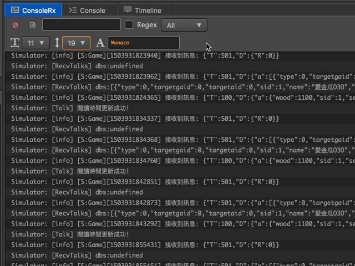Select log line with timestamp 1503931842851
The height and width of the screenshot is (266, 355).
click(x=180, y=182)
